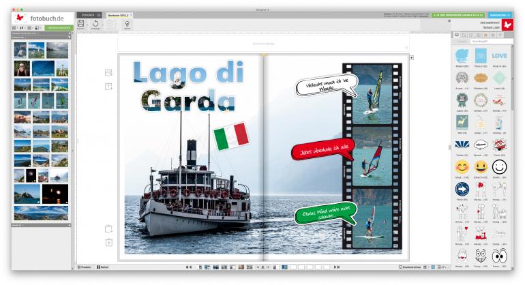Image resolution: width=525 pixels, height=285 pixels.
Task: Choose the white speech cloud clipart
Action: tap(481, 145)
